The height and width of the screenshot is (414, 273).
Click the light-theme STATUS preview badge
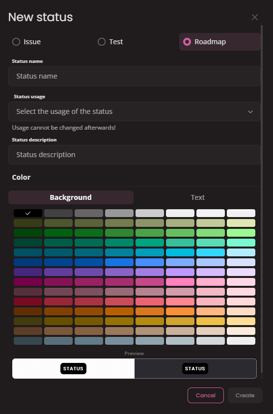(73, 369)
